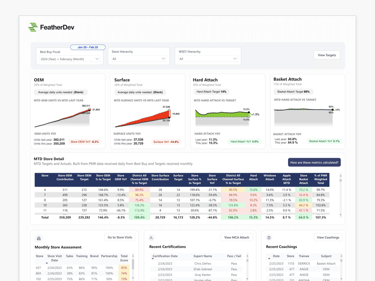Click the Surface YoY -44.8% badge
The image size is (375, 281).
pyautogui.click(x=165, y=141)
